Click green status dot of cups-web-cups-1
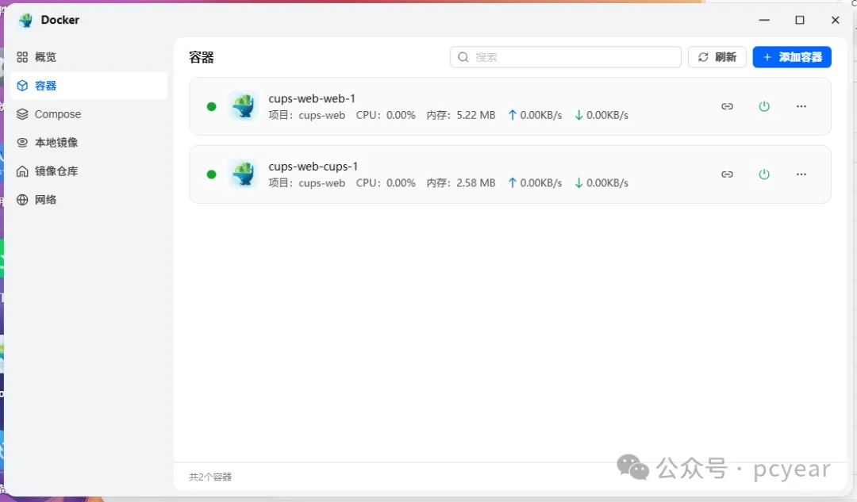 [x=212, y=174]
